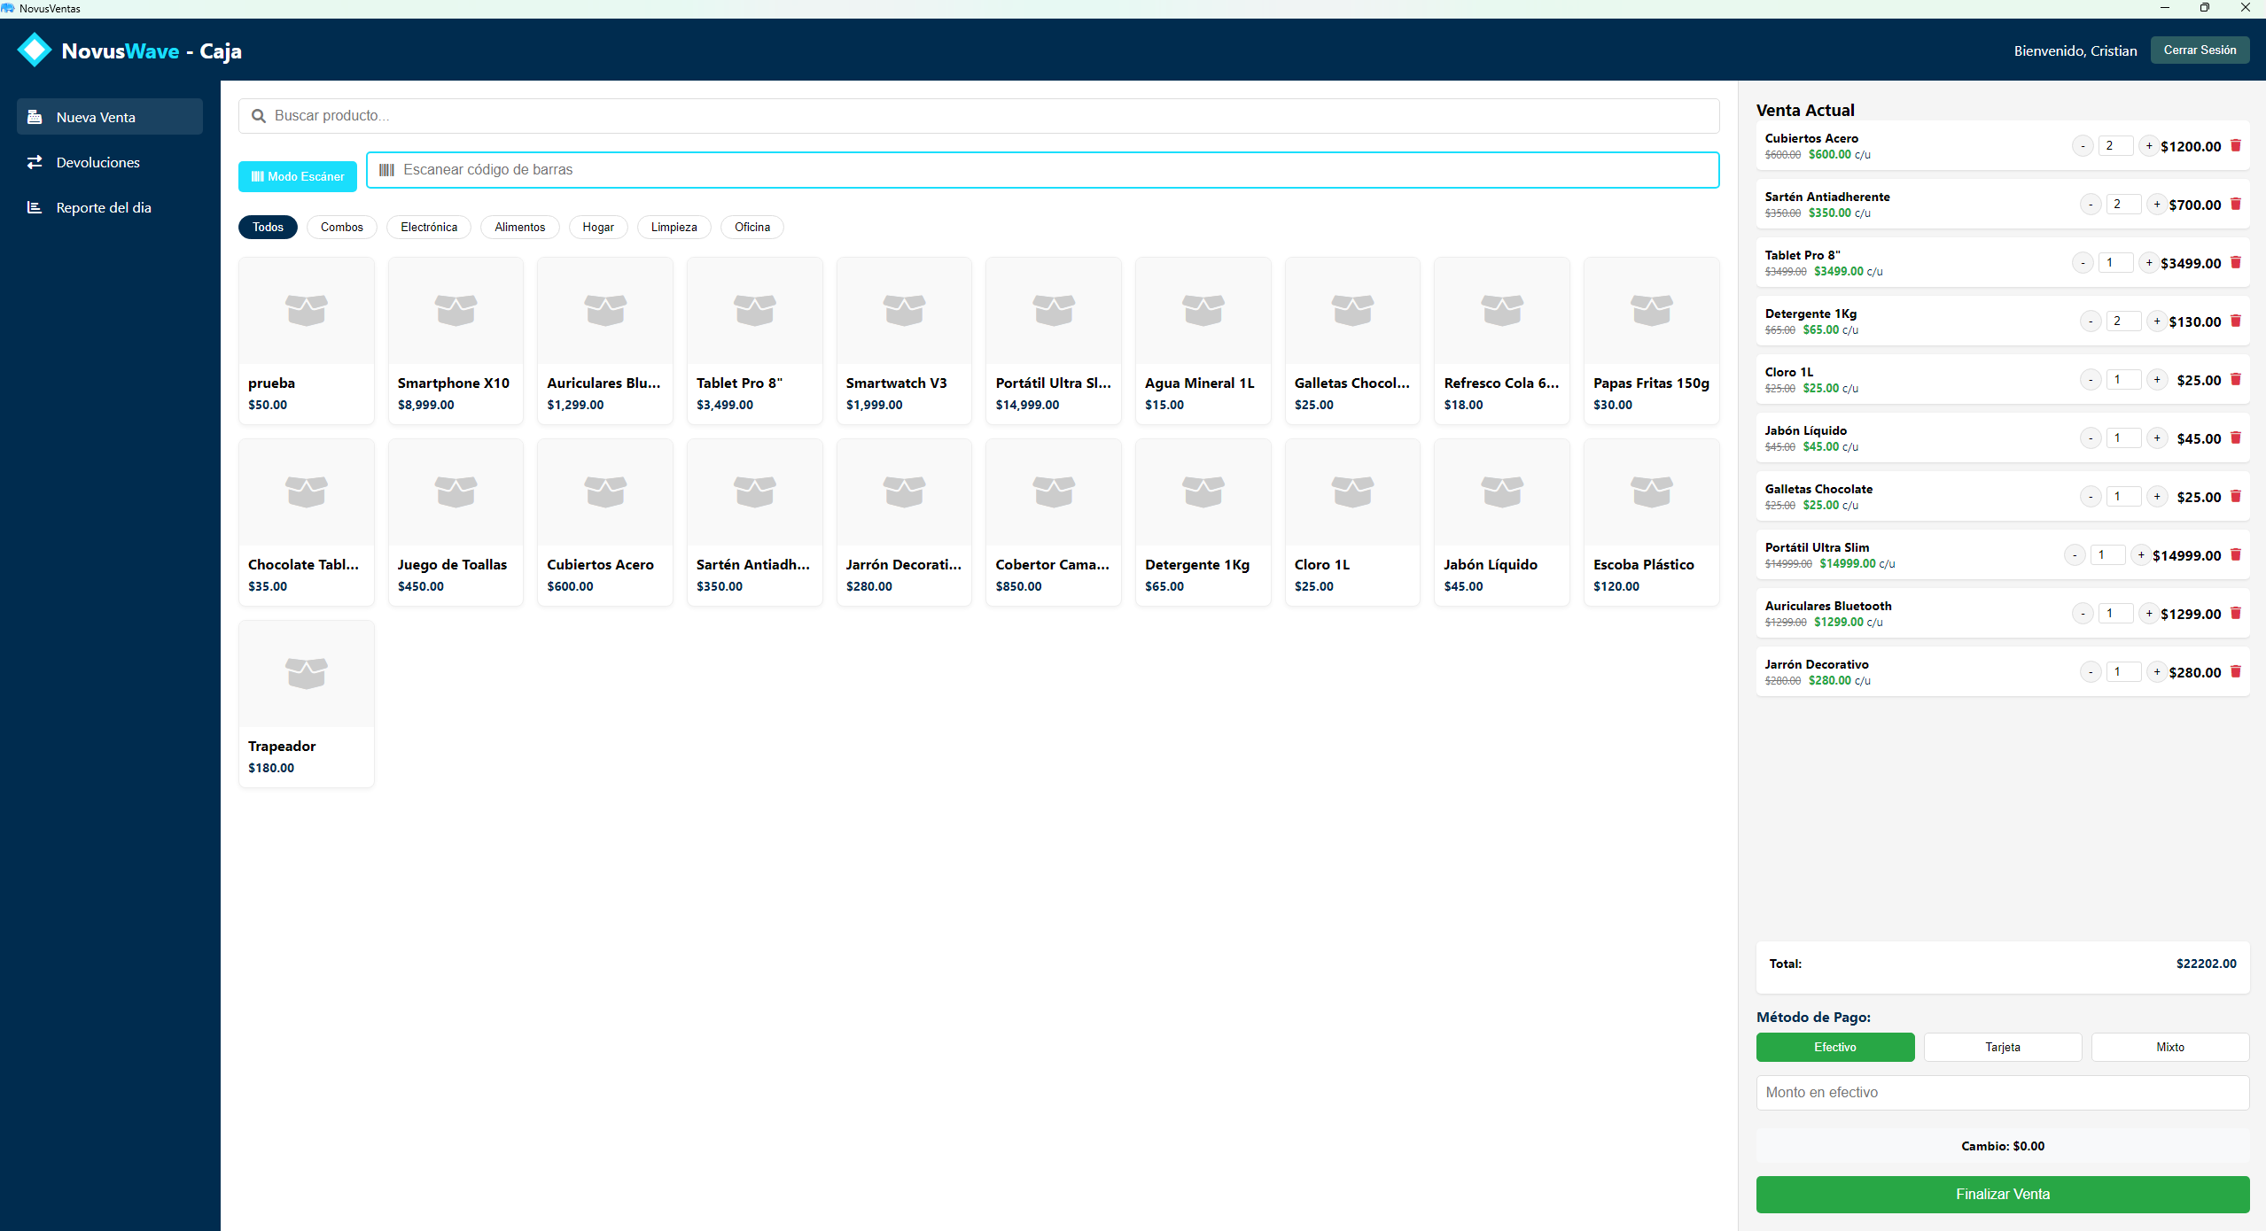The width and height of the screenshot is (2266, 1231).
Task: Select Tarjeta payment method
Action: pyautogui.click(x=2002, y=1047)
